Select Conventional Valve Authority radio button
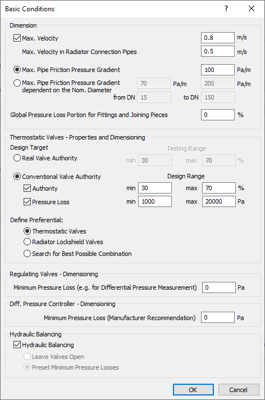 point(17,177)
